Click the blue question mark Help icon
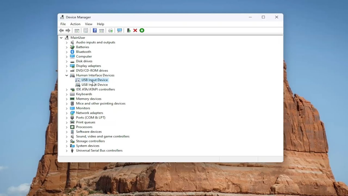The height and width of the screenshot is (196, 348). tap(95, 30)
